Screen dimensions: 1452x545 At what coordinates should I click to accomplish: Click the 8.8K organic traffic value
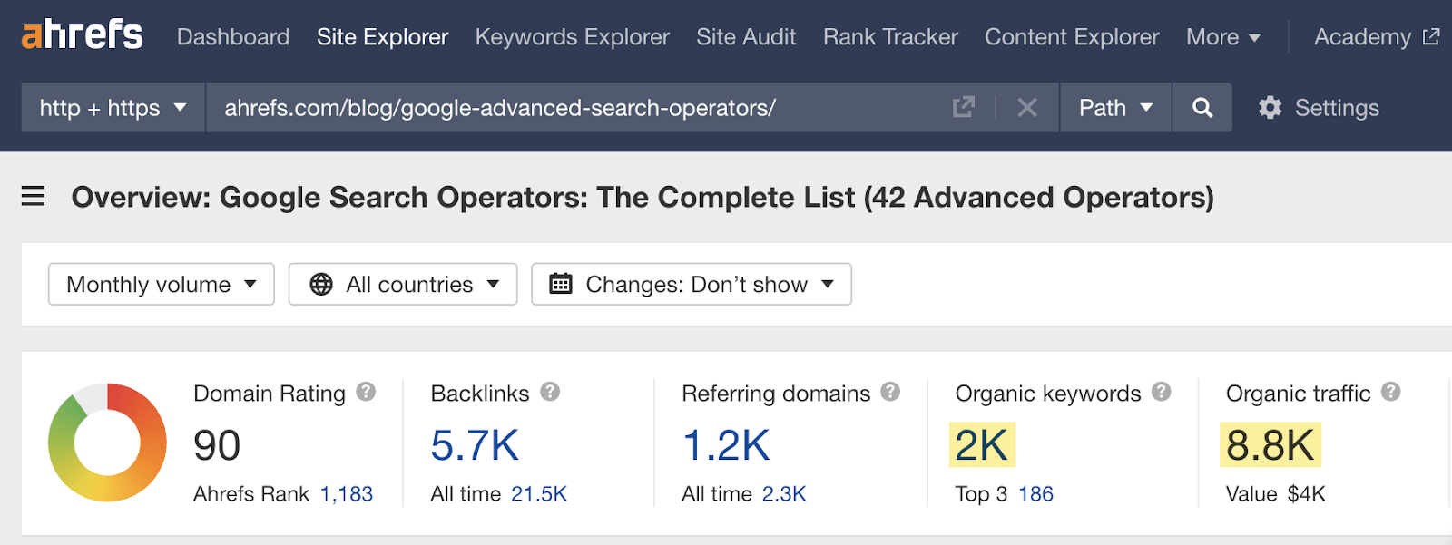(x=1270, y=445)
